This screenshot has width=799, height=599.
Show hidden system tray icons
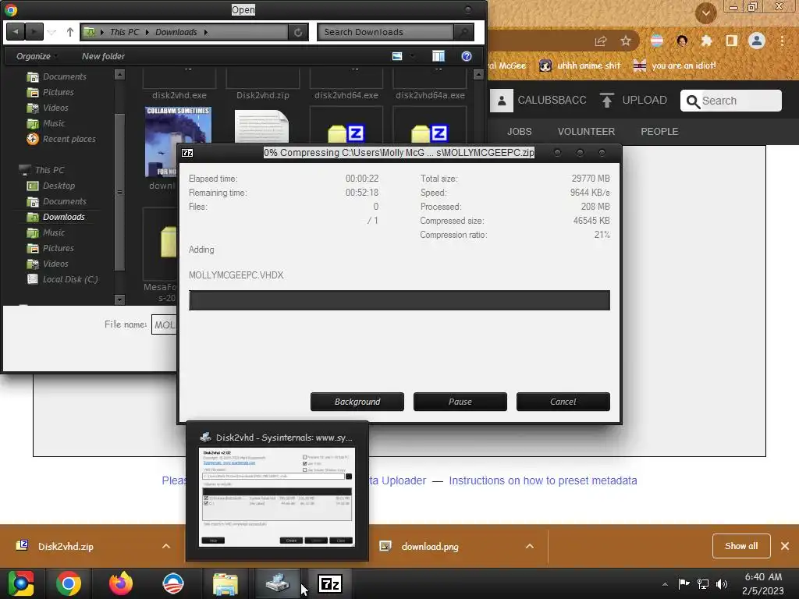pyautogui.click(x=665, y=584)
